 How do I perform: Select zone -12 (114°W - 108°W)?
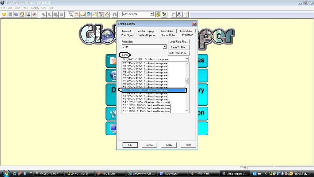[x=154, y=108]
